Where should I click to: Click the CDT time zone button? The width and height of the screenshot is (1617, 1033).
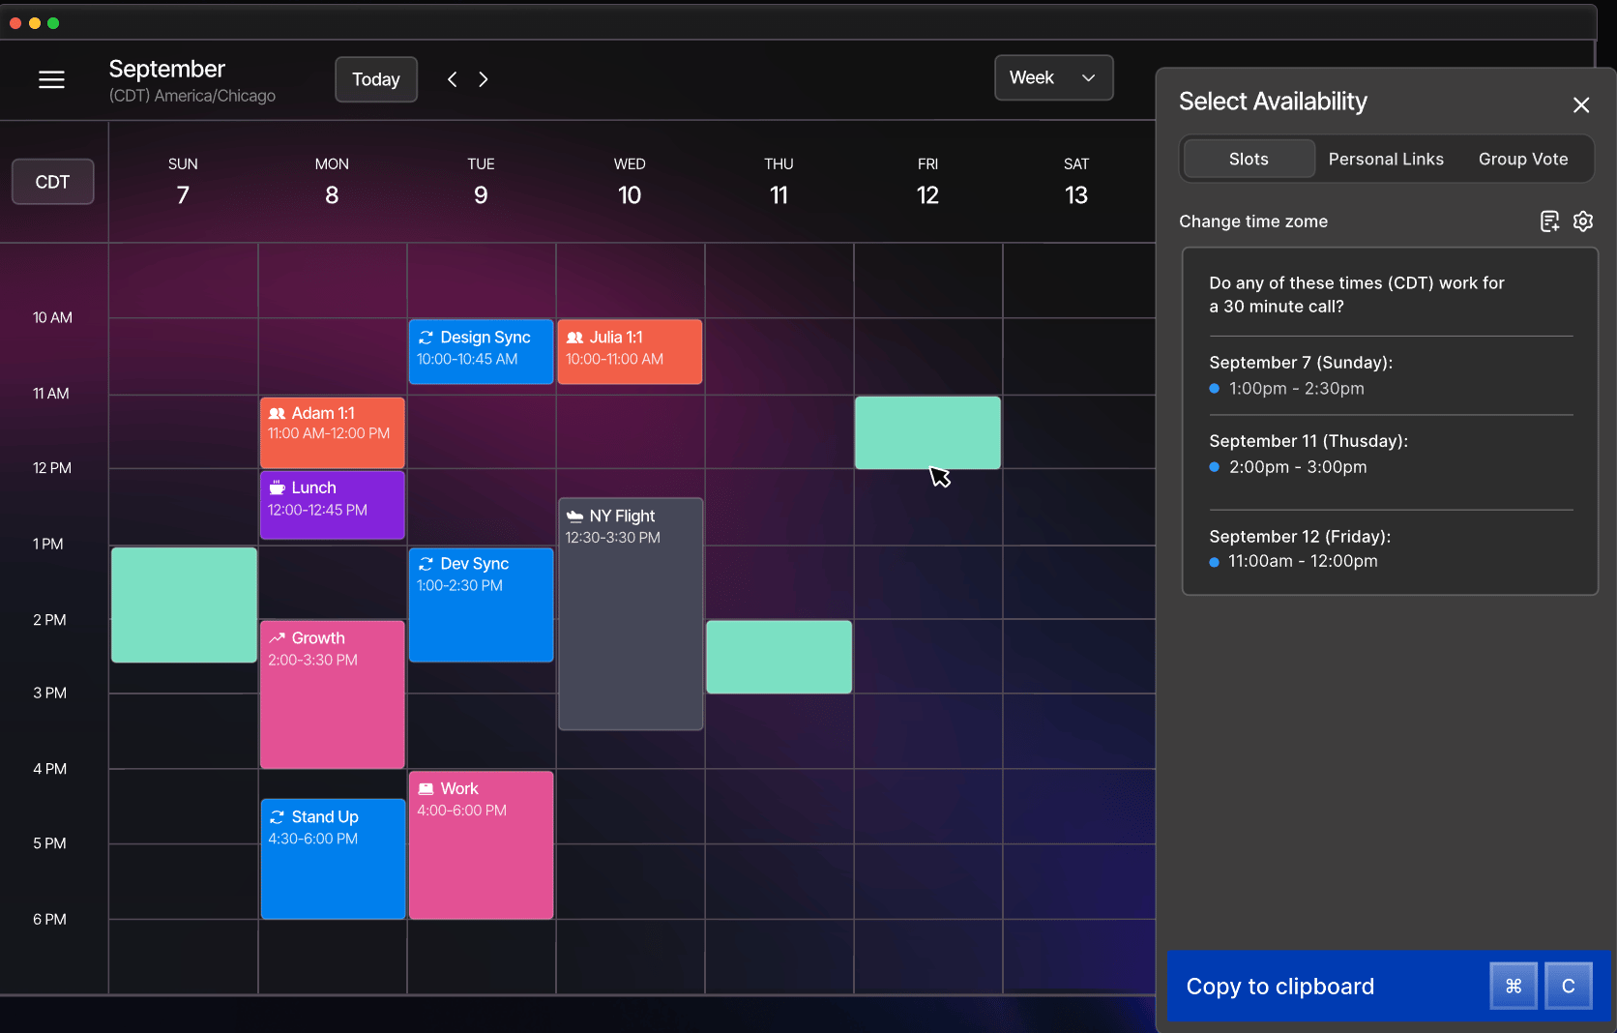coord(52,182)
